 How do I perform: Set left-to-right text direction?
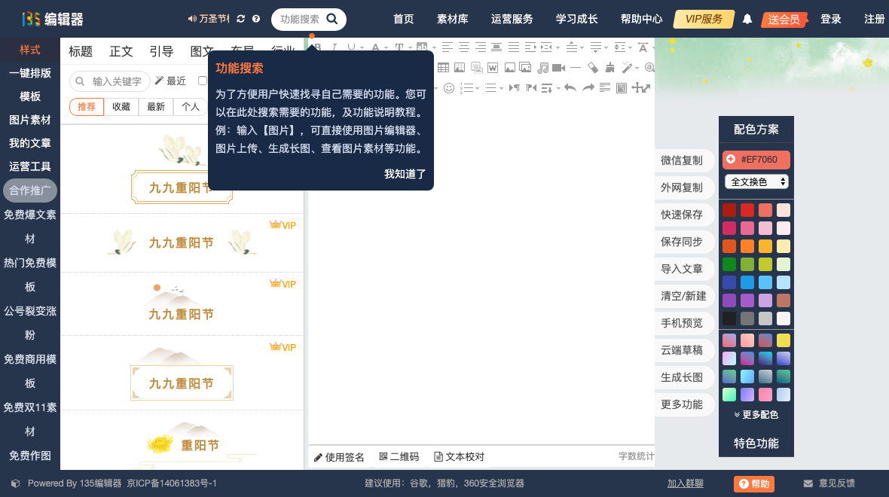[514, 88]
